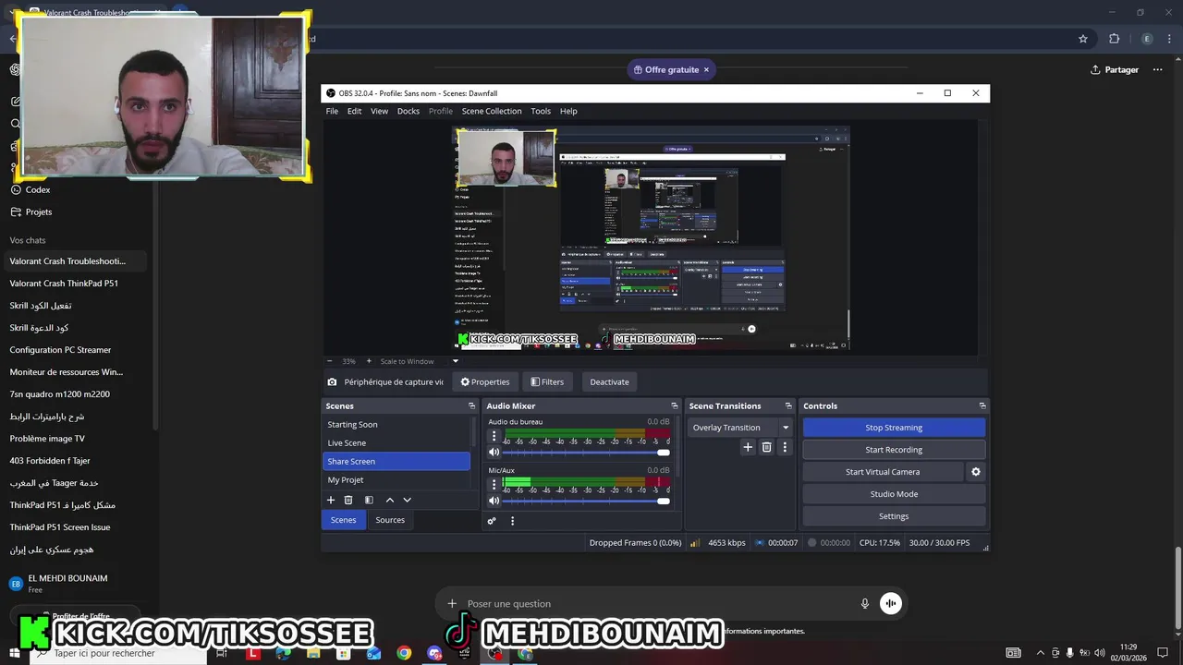Viewport: 1183px width, 665px height.
Task: Select the Live Scene scene
Action: [x=396, y=442]
